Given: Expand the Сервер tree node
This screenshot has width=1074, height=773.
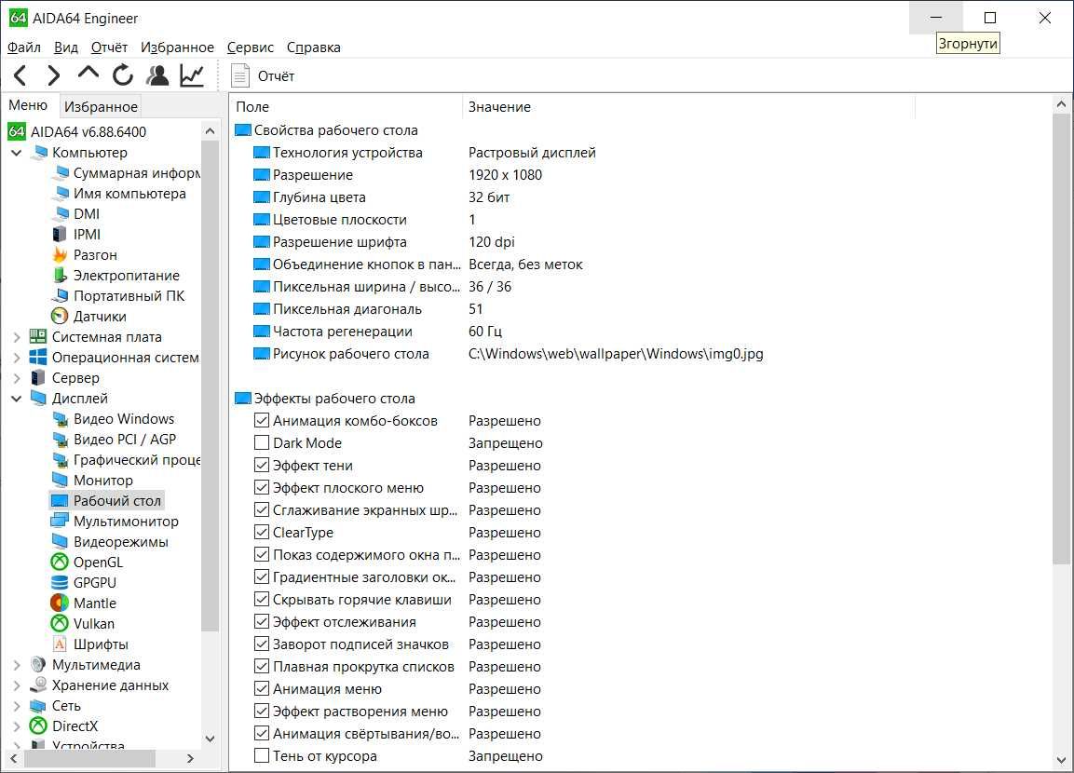Looking at the screenshot, I should click(x=17, y=378).
